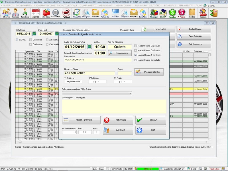
Task: Open the Agenda calendar icon
Action: [x=36, y=13]
